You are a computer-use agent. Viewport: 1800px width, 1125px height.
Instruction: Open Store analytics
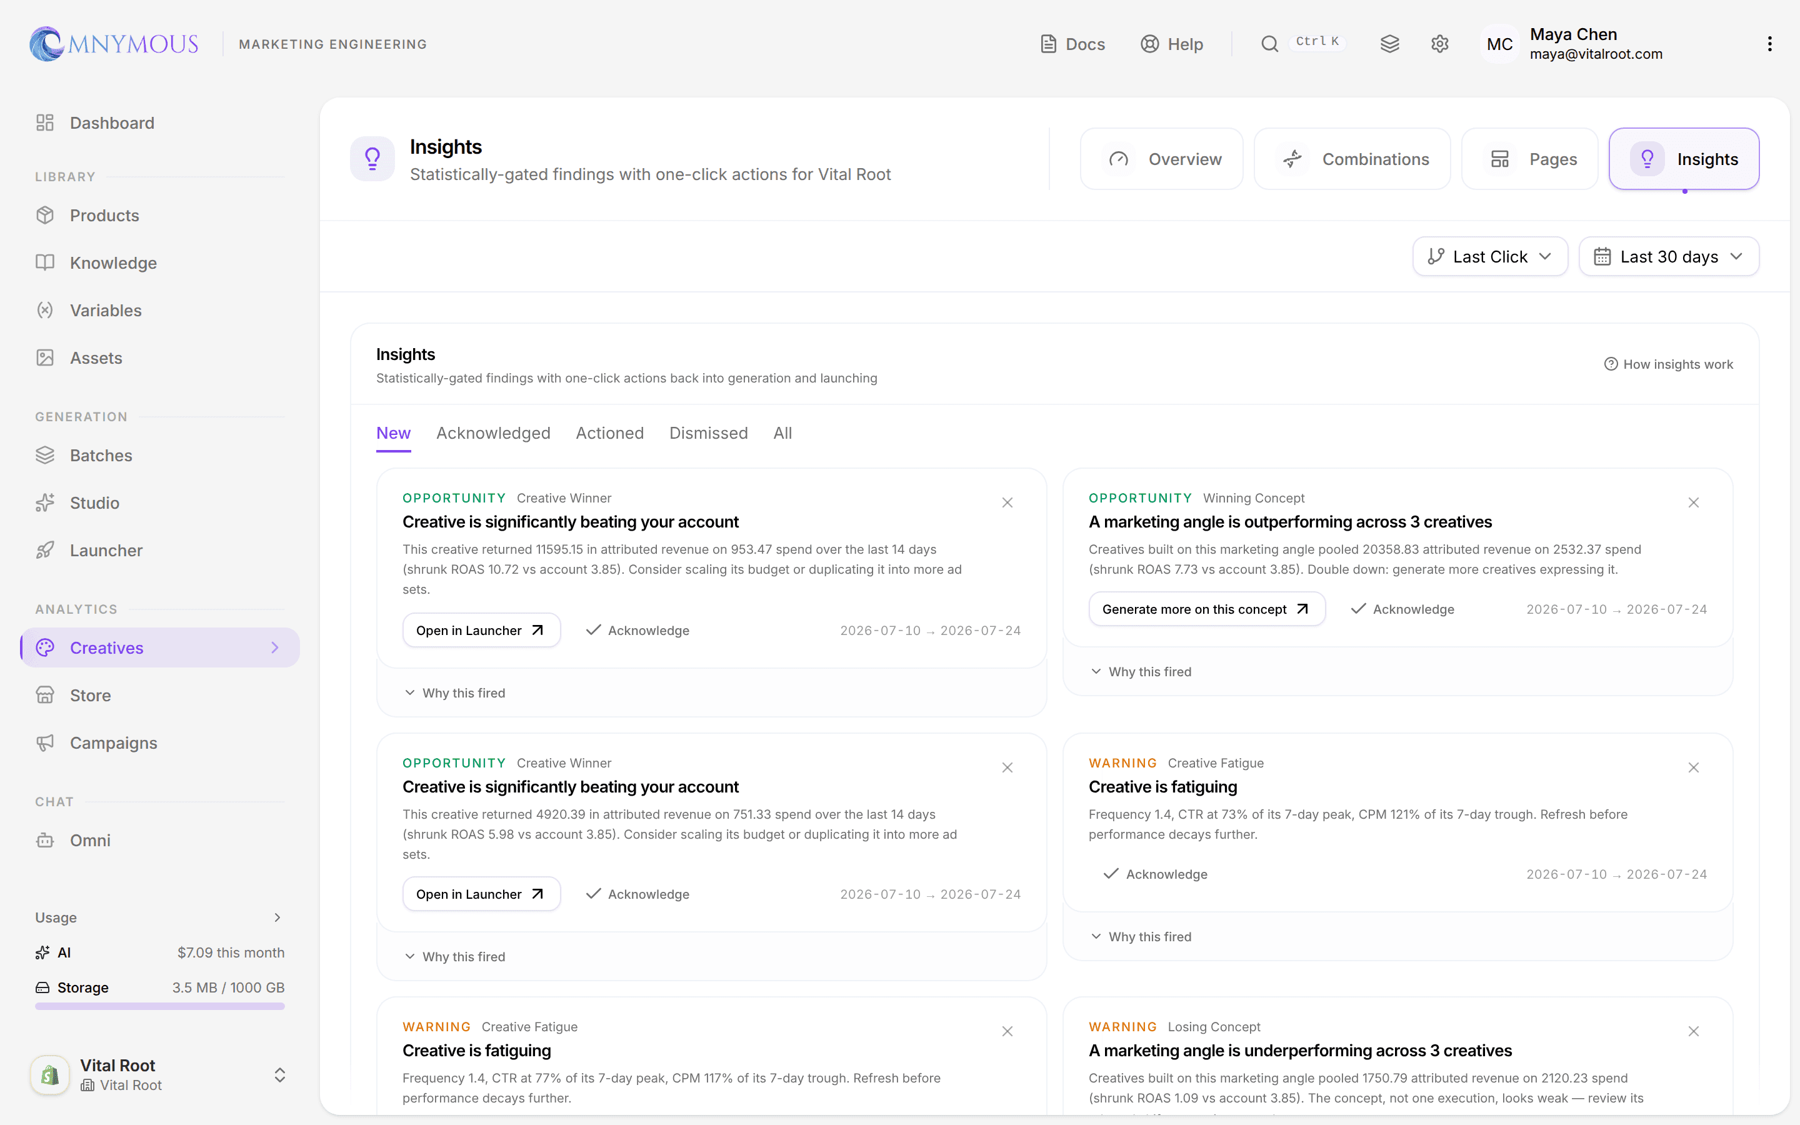coord(160,695)
